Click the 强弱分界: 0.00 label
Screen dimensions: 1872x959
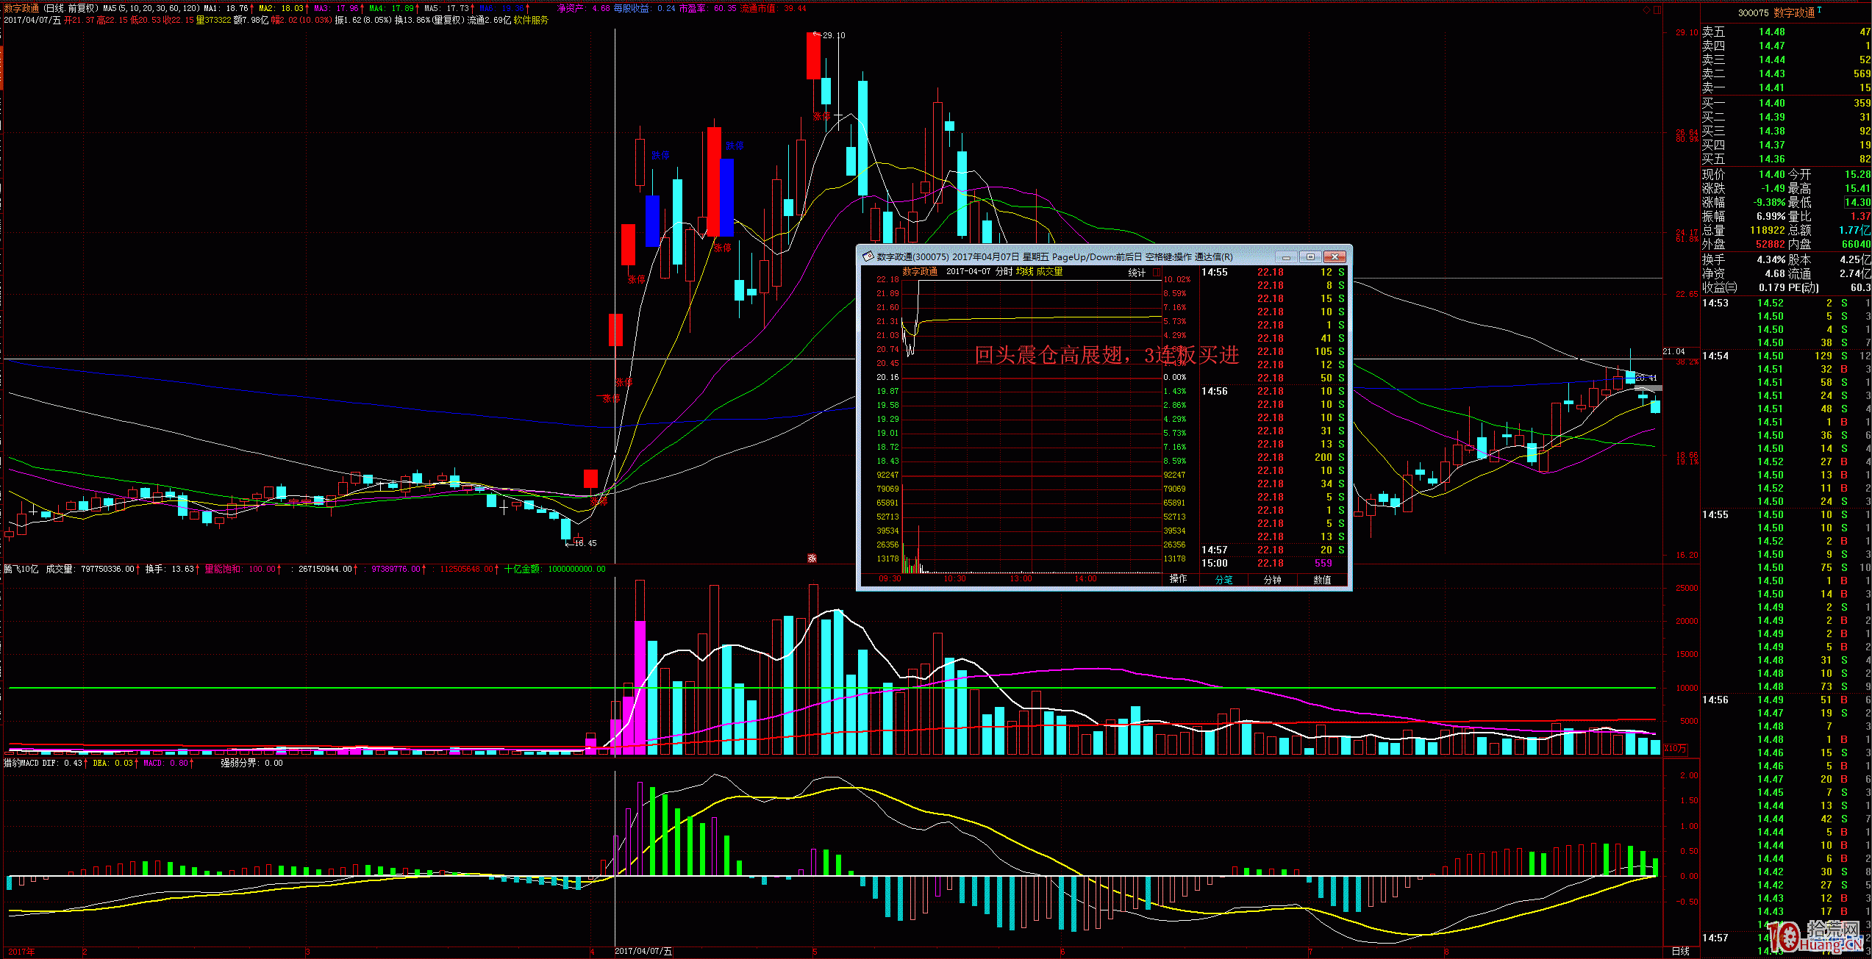pyautogui.click(x=251, y=763)
